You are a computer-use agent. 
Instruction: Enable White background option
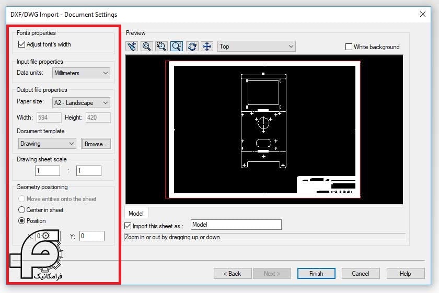click(x=349, y=46)
